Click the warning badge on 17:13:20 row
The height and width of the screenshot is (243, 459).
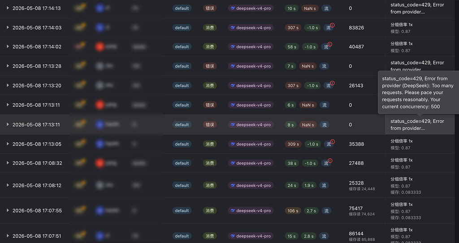[x=332, y=83]
